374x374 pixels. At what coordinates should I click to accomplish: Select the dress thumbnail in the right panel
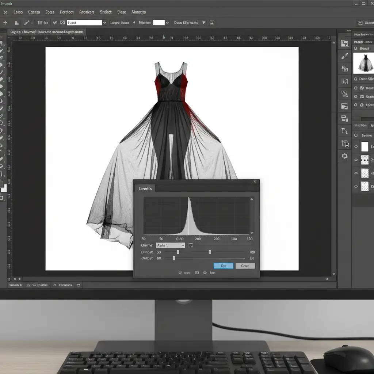point(363,63)
